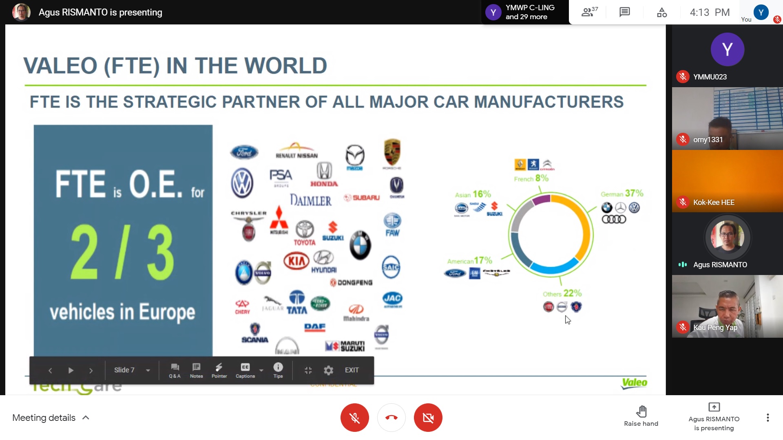This screenshot has width=783, height=440.
Task: Toggle Captions in slideshow toolbar
Action: pyautogui.click(x=245, y=370)
